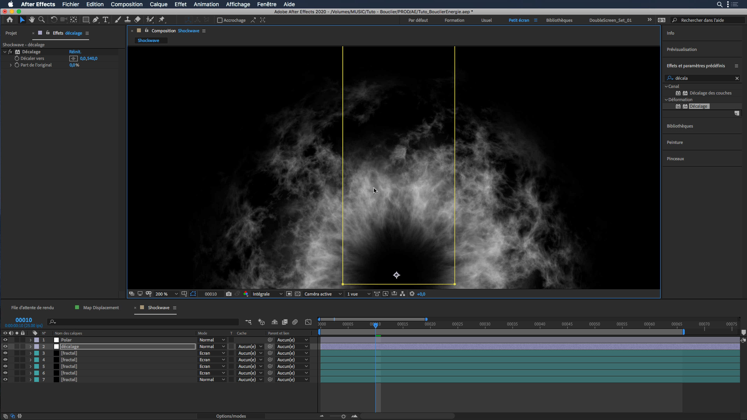Image resolution: width=747 pixels, height=420 pixels.
Task: Click the Draft 3D icon in timeline
Action: coord(261,322)
